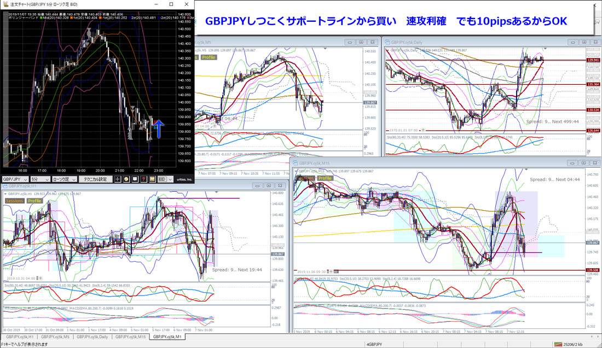Click the テクニカル設定 button
Viewport: 602px width, 348px height.
click(95, 179)
